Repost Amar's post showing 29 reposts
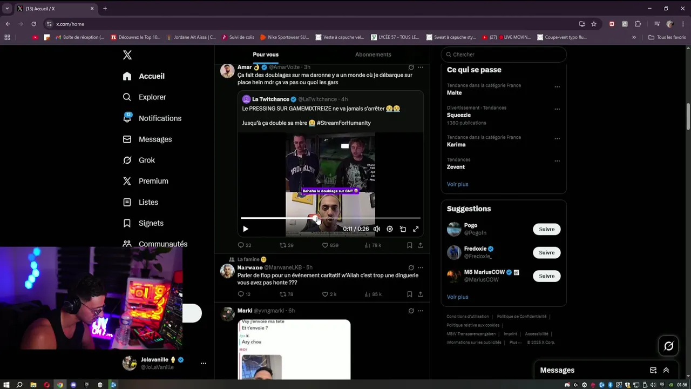The width and height of the screenshot is (691, 389). [x=286, y=245]
